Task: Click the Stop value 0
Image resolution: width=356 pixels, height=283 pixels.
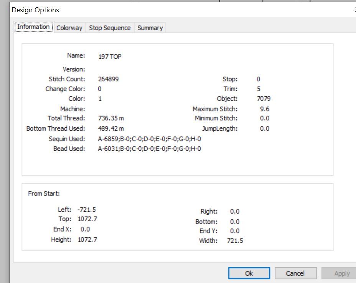Action: pos(259,79)
